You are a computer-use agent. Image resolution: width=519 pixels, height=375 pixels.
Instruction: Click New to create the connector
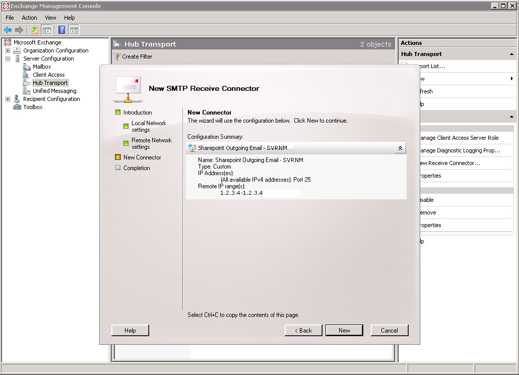click(x=344, y=330)
